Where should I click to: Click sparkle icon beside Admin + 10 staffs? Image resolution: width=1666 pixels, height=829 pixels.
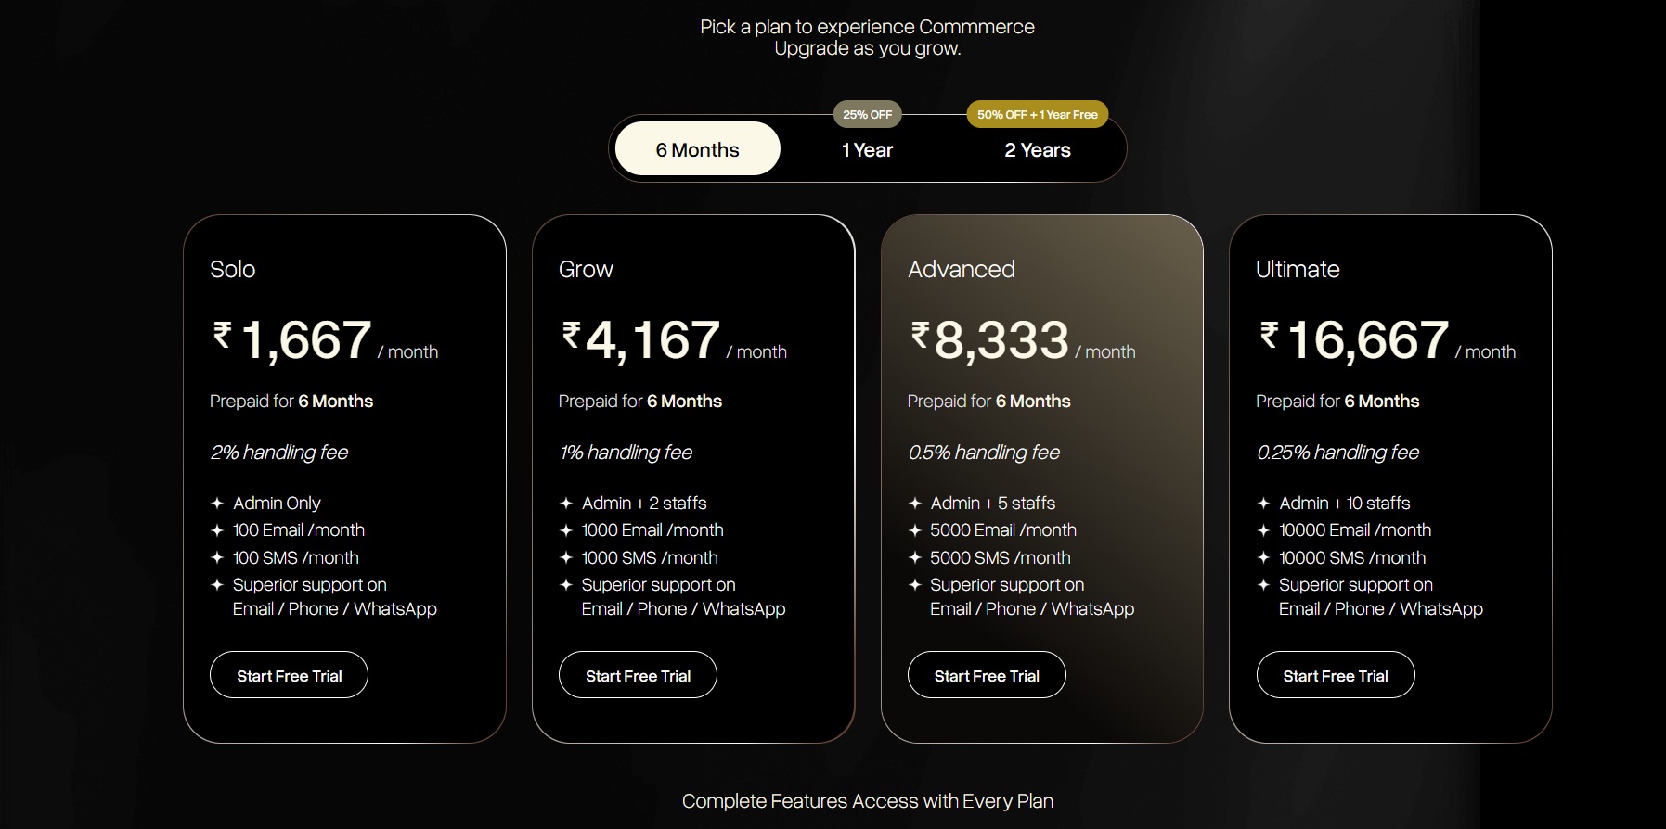(1263, 503)
